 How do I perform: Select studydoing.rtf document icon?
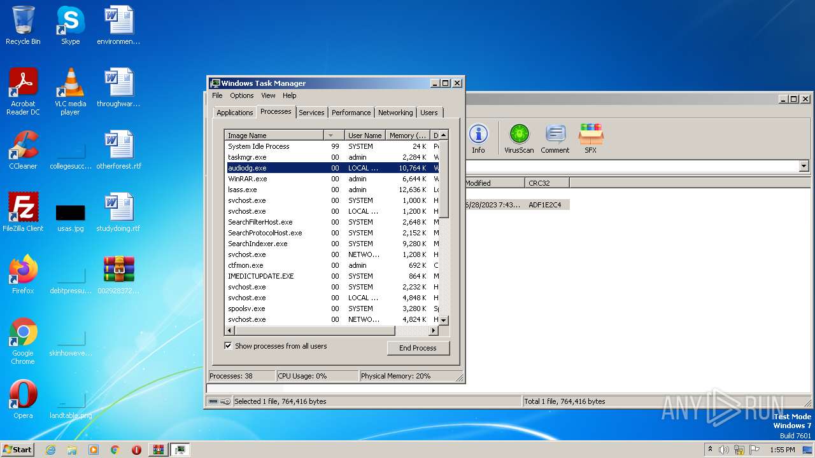click(119, 212)
